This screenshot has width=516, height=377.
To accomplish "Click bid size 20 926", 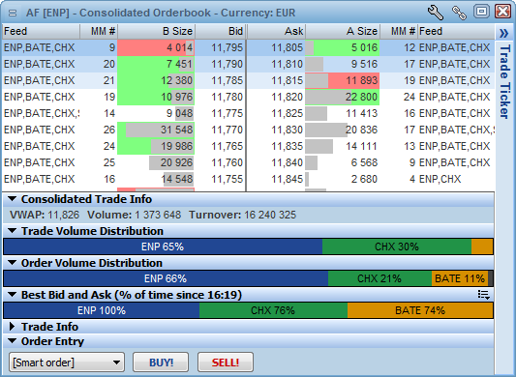I will [x=177, y=162].
